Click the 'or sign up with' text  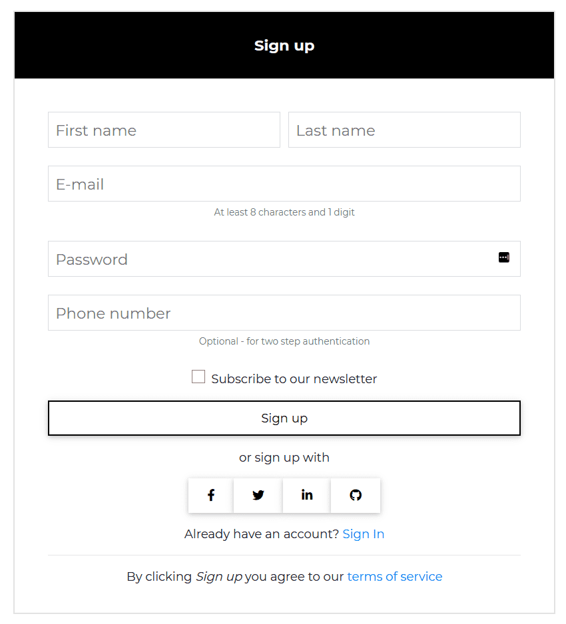(284, 458)
